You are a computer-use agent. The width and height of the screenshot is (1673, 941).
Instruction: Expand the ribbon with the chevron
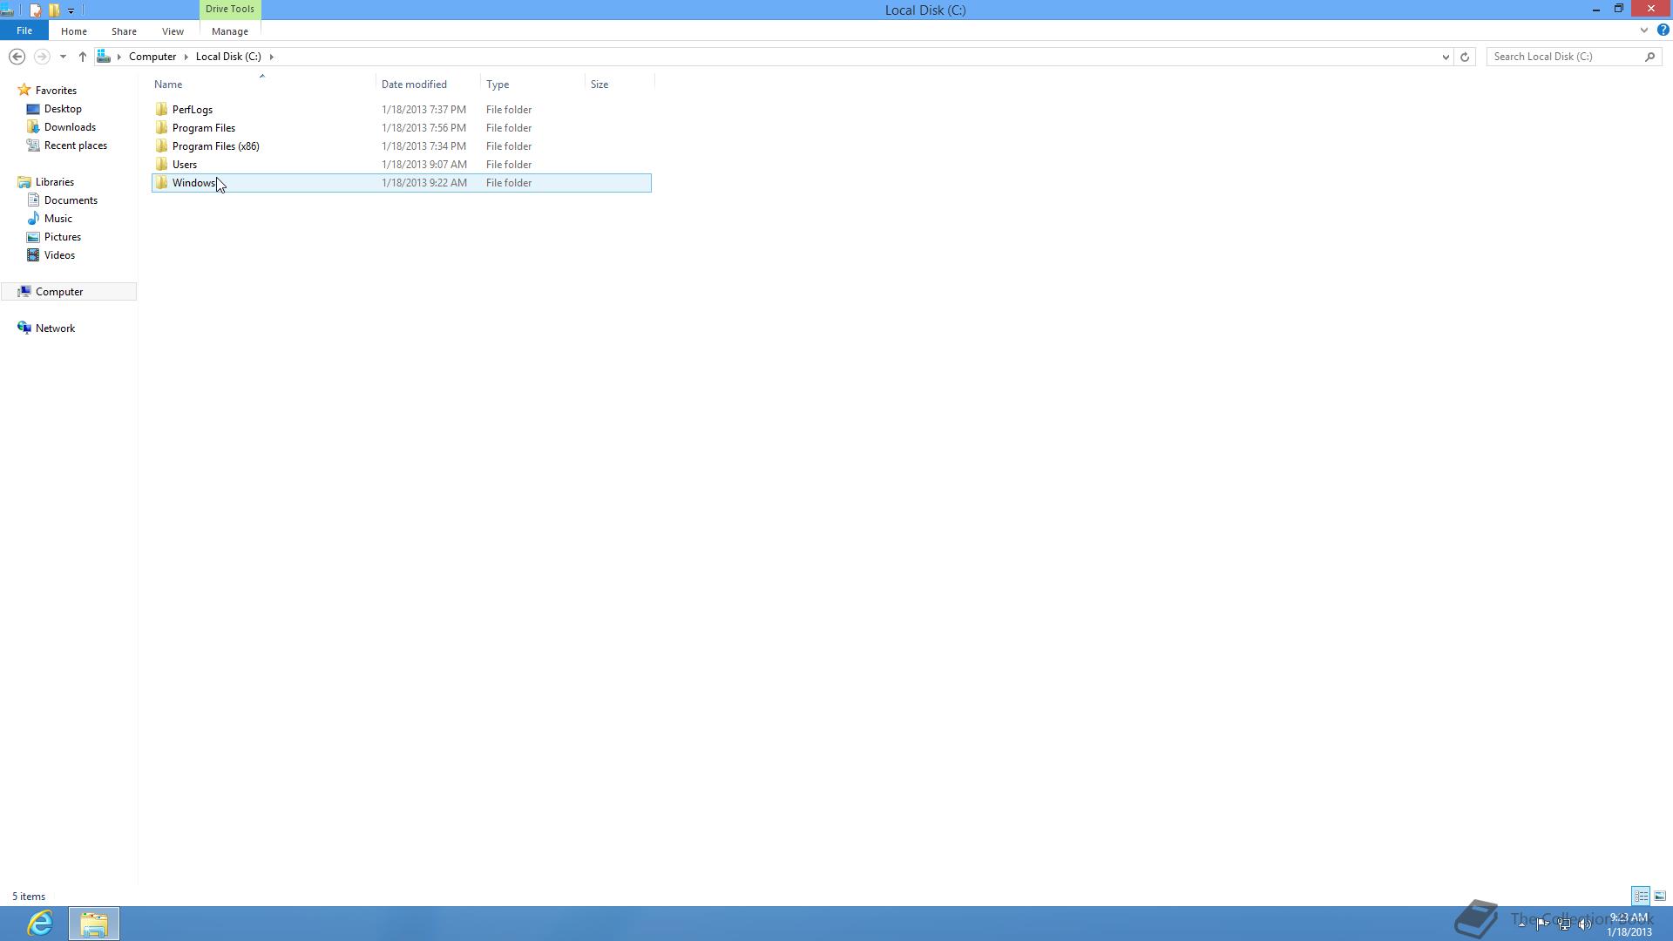[x=1643, y=30]
